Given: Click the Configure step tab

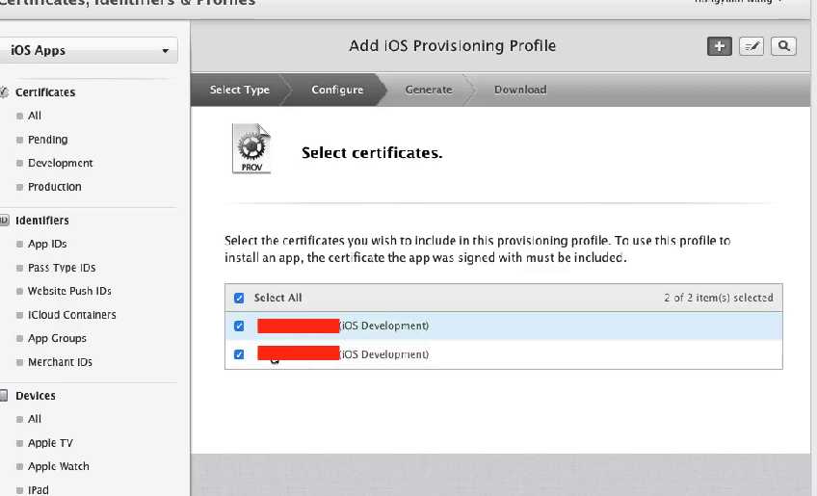Looking at the screenshot, I should pos(337,90).
